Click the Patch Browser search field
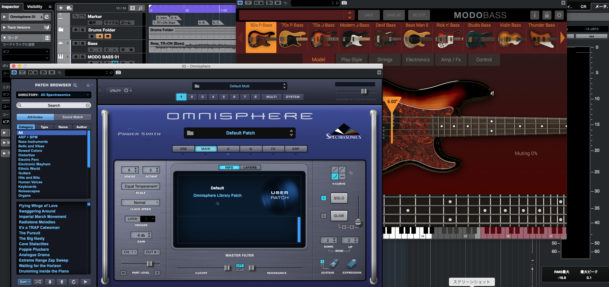Screen dimensions: 609x287 coord(54,105)
